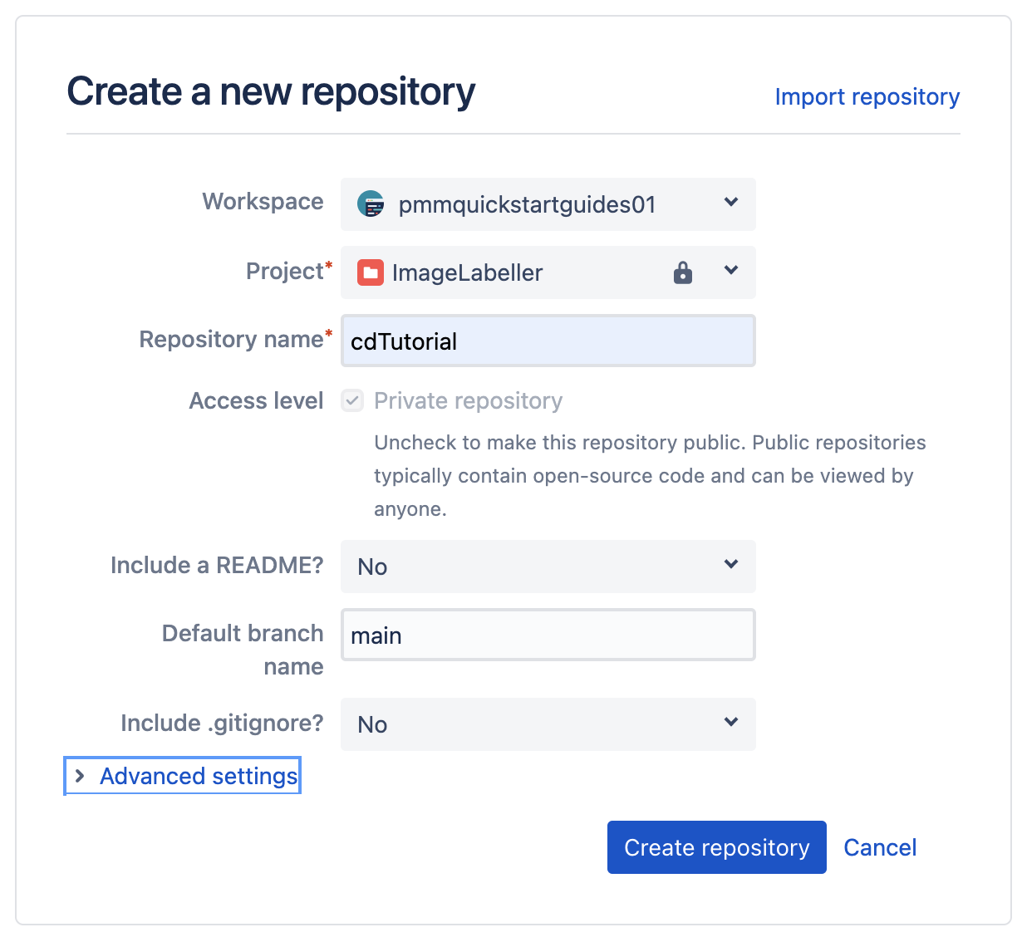Open the Import repository link

(x=867, y=96)
